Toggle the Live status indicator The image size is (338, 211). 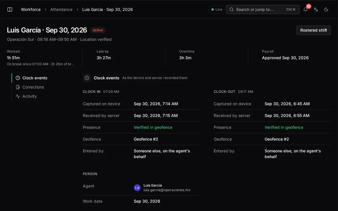tap(217, 9)
